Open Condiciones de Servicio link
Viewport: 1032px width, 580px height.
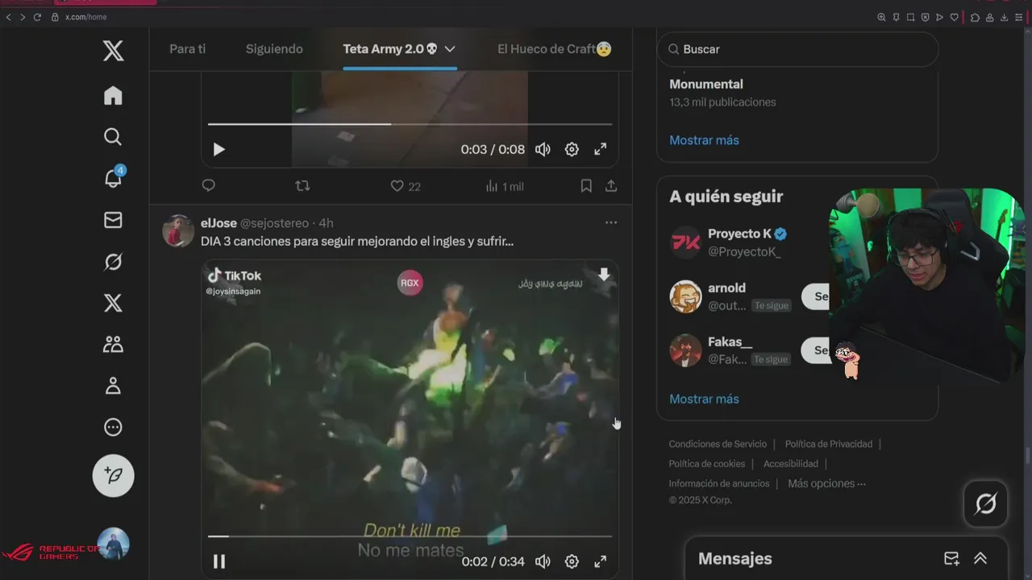click(718, 444)
